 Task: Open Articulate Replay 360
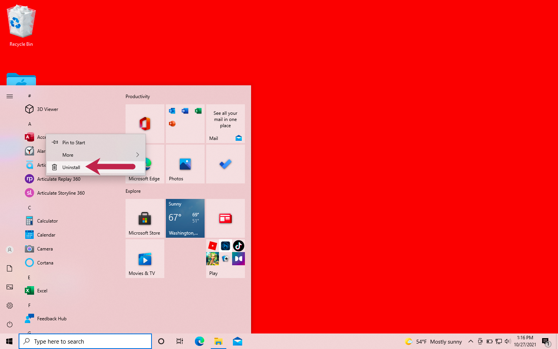[53, 179]
